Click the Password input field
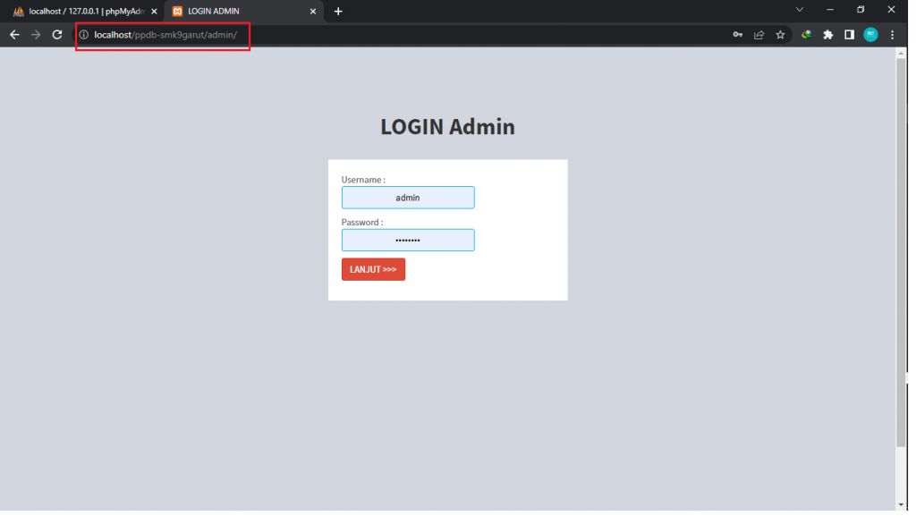The height and width of the screenshot is (516, 916). [x=408, y=240]
